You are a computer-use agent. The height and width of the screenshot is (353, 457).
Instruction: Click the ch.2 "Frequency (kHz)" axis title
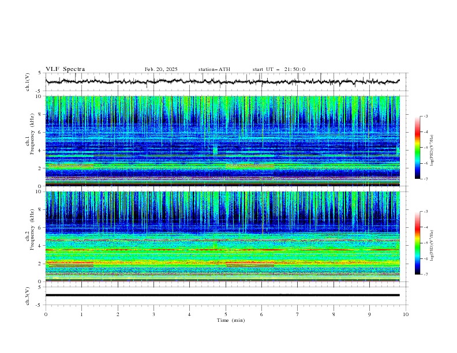(32, 229)
